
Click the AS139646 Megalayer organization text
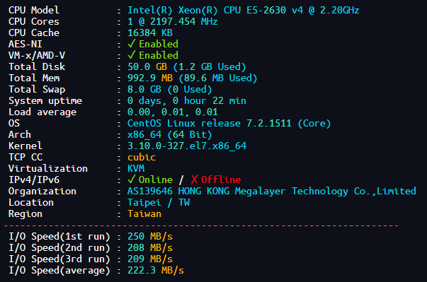point(272,191)
